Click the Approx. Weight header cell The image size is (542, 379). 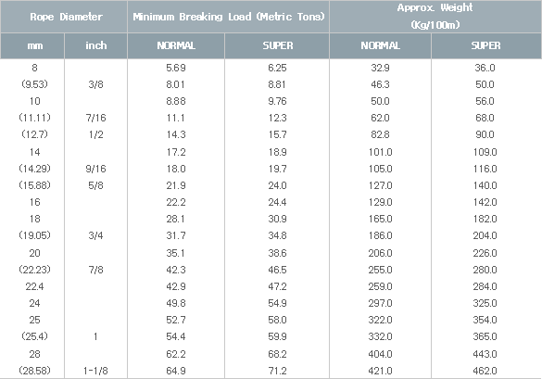[x=435, y=17]
